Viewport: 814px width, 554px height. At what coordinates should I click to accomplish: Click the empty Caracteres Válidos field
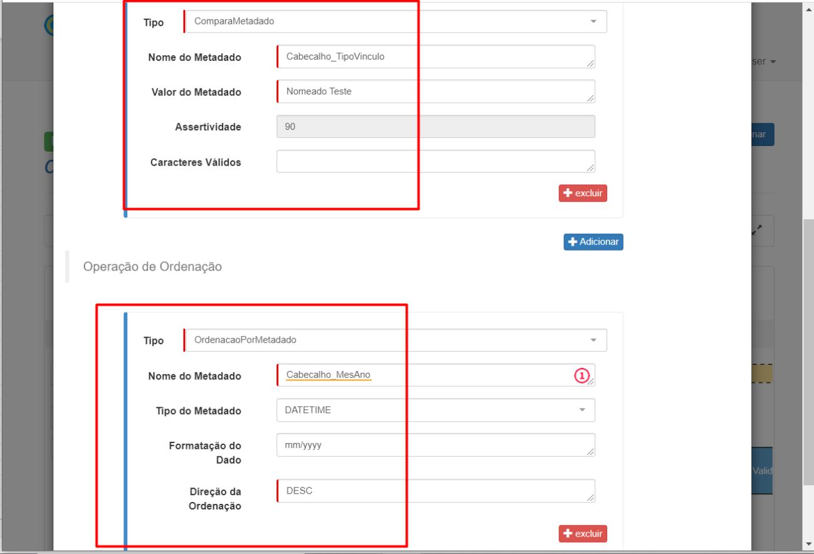(435, 161)
